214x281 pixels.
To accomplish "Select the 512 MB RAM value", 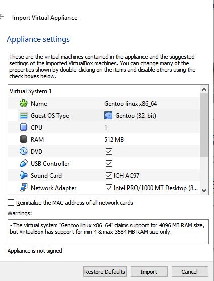I will (114, 139).
